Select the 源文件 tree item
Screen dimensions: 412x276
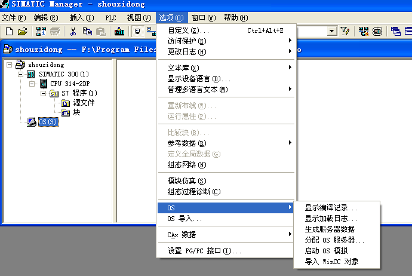(x=84, y=103)
